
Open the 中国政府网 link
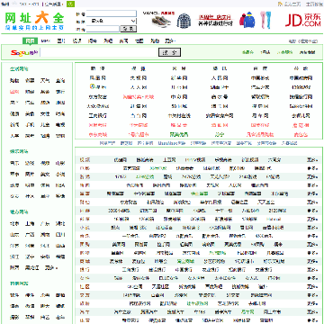coord(301,78)
